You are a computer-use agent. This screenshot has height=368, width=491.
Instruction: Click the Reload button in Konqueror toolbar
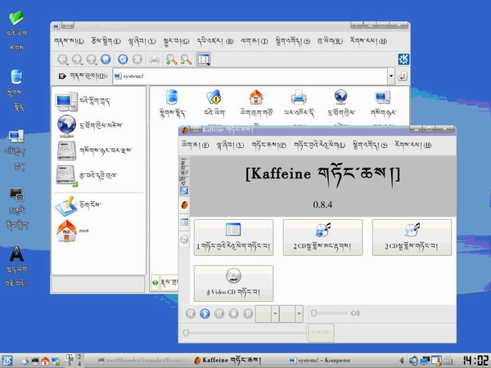pos(122,59)
